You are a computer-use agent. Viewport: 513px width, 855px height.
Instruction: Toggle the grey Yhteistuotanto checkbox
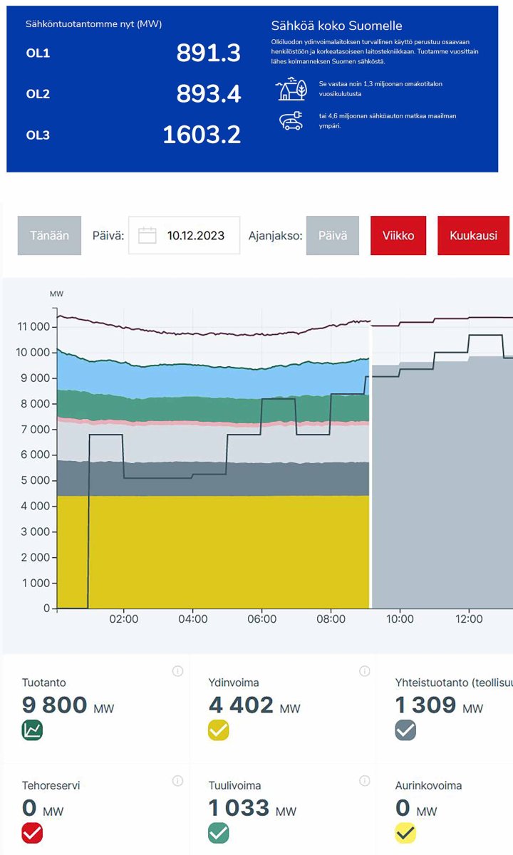405,730
